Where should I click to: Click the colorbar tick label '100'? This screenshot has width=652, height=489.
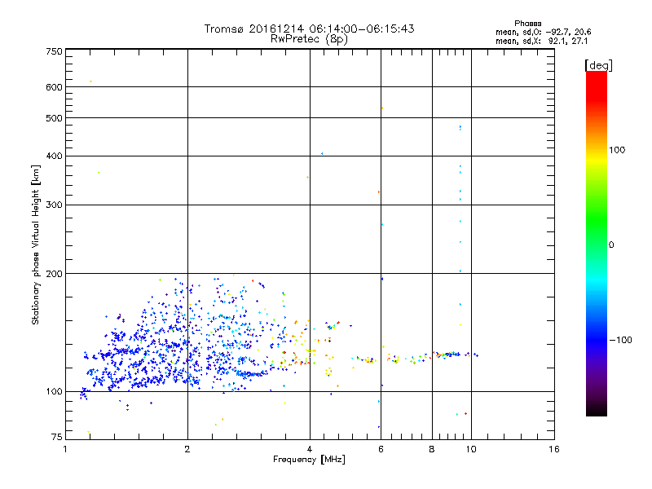pyautogui.click(x=617, y=150)
